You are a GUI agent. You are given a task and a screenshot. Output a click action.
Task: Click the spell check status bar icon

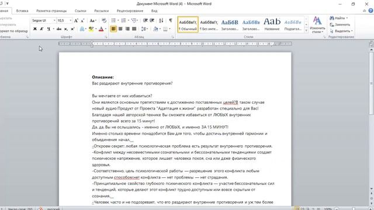point(41,209)
